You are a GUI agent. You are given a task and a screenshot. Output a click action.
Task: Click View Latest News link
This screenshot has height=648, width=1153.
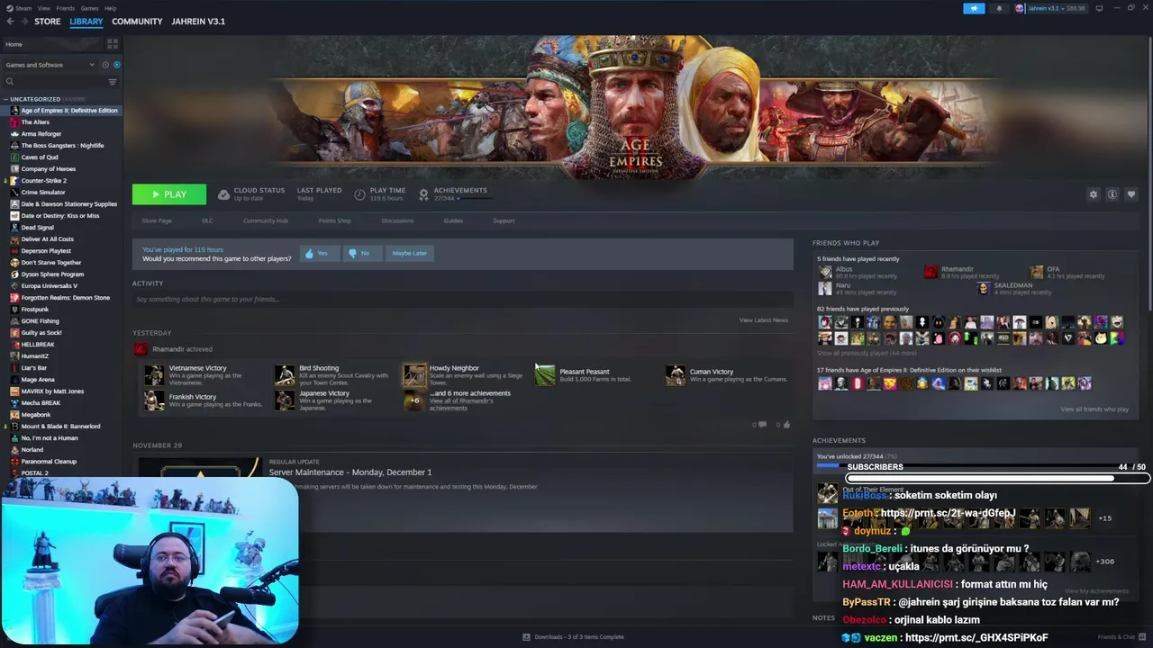pyautogui.click(x=764, y=320)
